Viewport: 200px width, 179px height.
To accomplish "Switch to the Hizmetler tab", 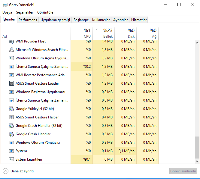I will [x=139, y=20].
